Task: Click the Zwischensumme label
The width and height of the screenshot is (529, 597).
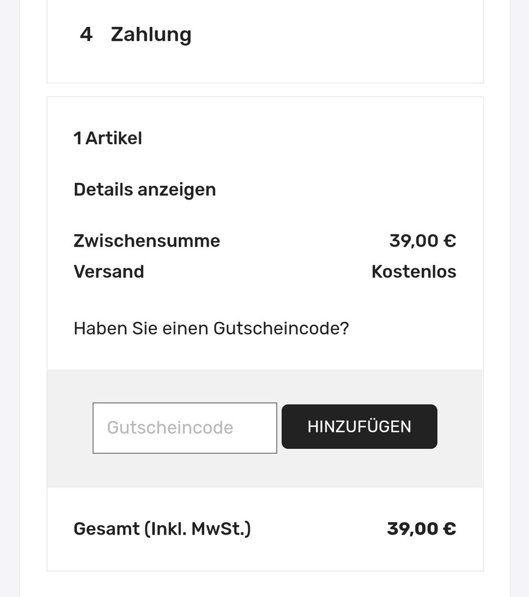Action: (147, 241)
